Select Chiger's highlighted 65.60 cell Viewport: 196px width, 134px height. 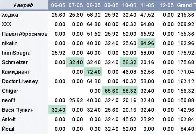click(x=111, y=91)
